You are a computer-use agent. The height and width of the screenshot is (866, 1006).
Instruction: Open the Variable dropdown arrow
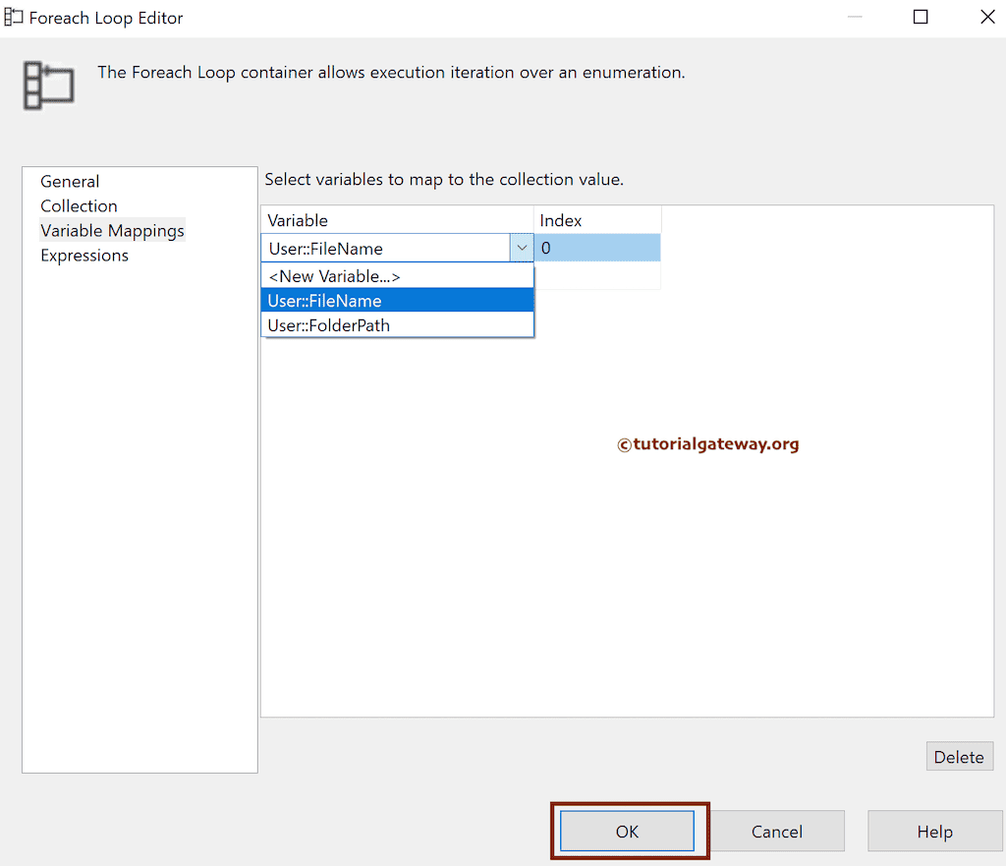click(522, 248)
